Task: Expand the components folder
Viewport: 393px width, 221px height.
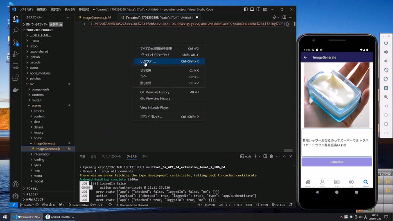Action: point(41,90)
